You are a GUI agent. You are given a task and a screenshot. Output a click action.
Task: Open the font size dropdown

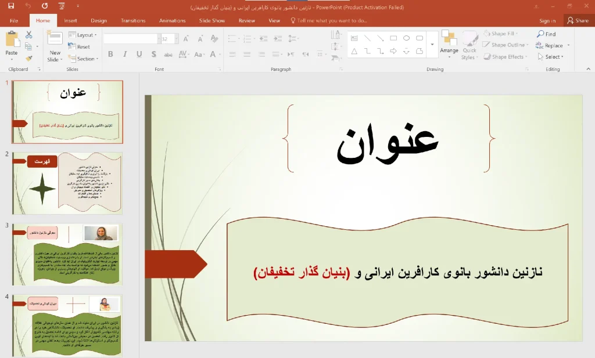176,38
